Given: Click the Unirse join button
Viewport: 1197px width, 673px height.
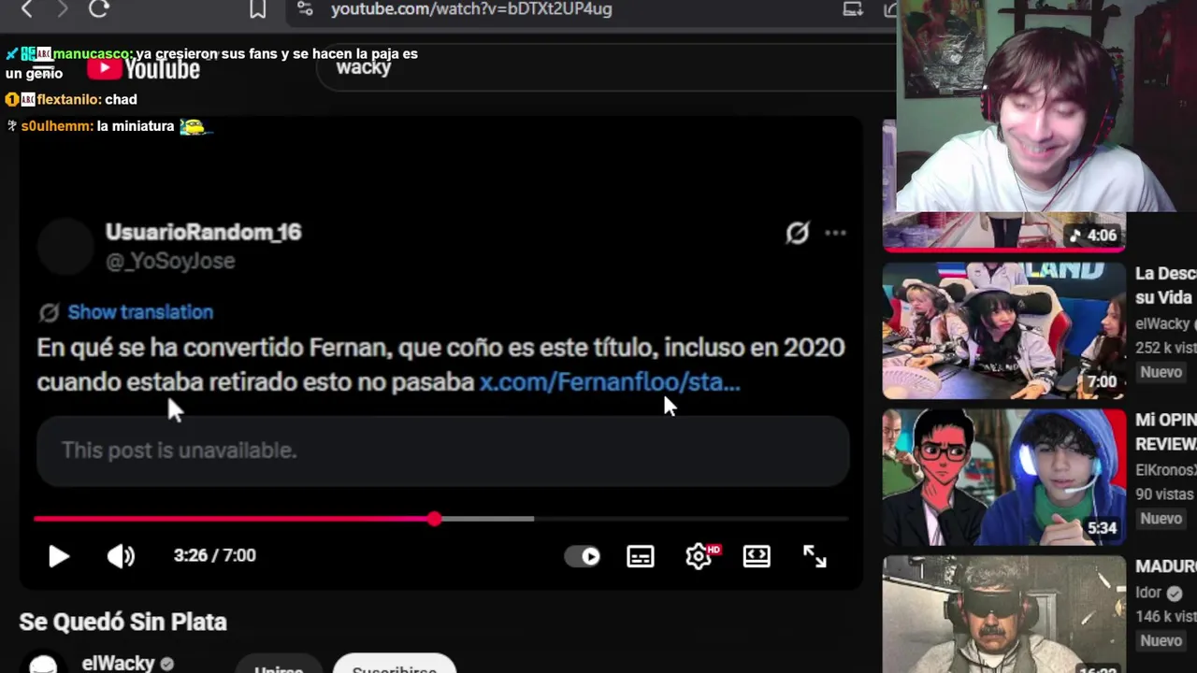Looking at the screenshot, I should click(x=279, y=666).
